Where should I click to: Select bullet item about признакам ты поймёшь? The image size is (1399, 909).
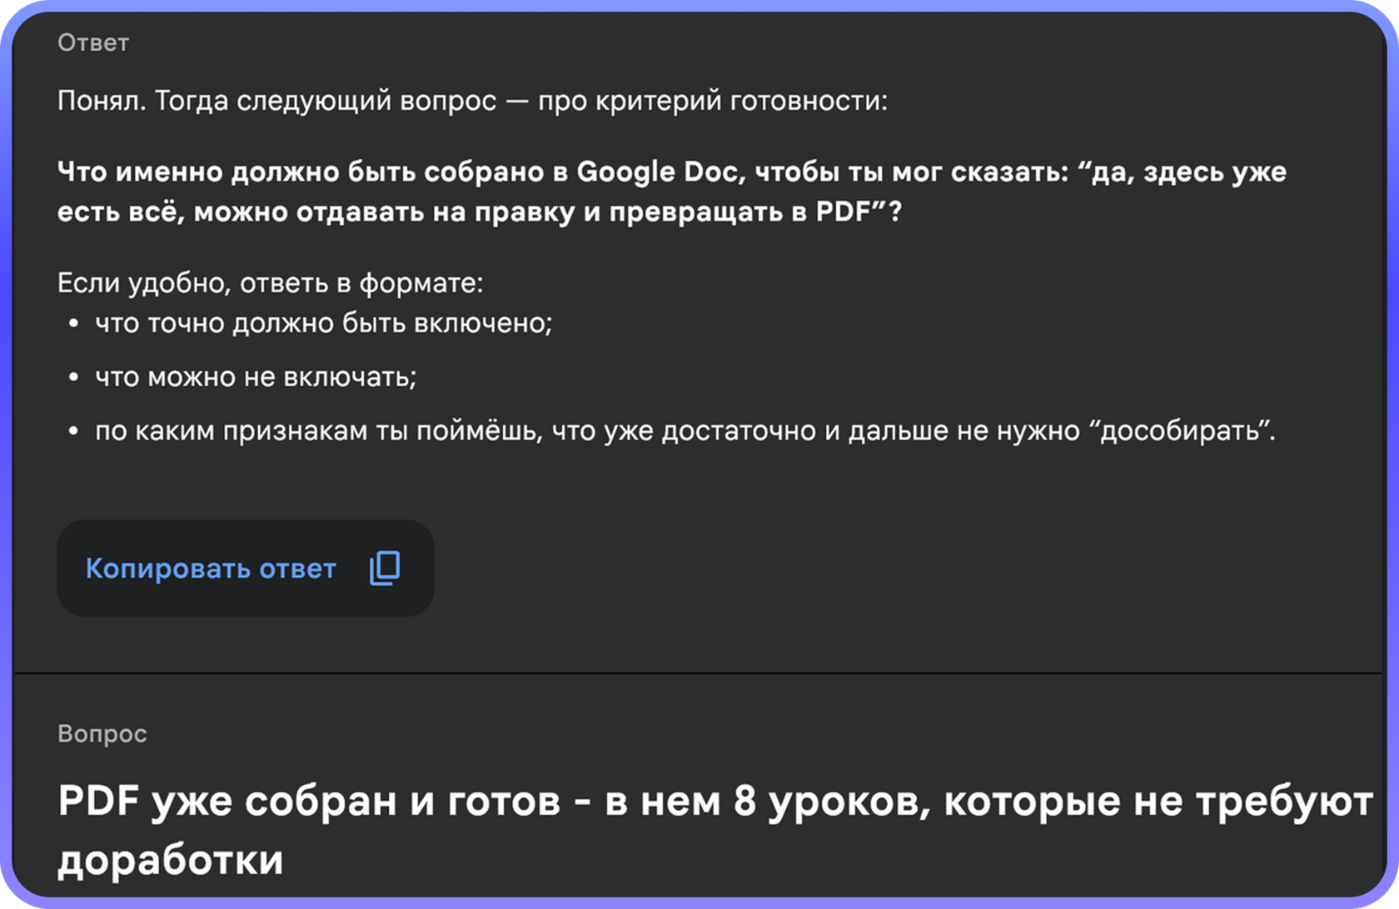click(685, 430)
